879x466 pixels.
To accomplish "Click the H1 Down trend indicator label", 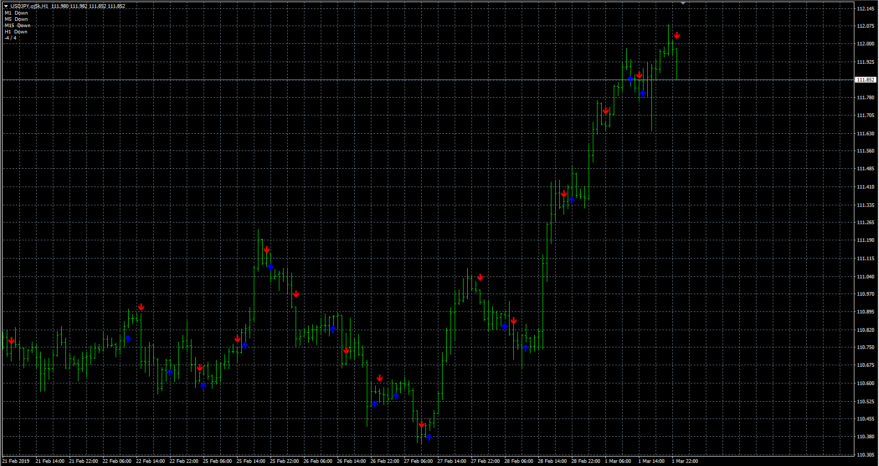I will (16, 32).
